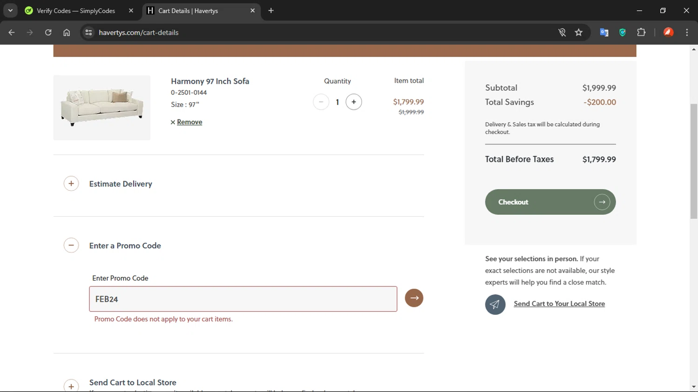Click the item price $1,799.99

(409, 102)
